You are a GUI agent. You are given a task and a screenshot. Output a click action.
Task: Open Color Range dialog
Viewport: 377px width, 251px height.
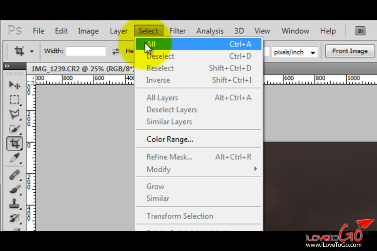click(x=199, y=139)
